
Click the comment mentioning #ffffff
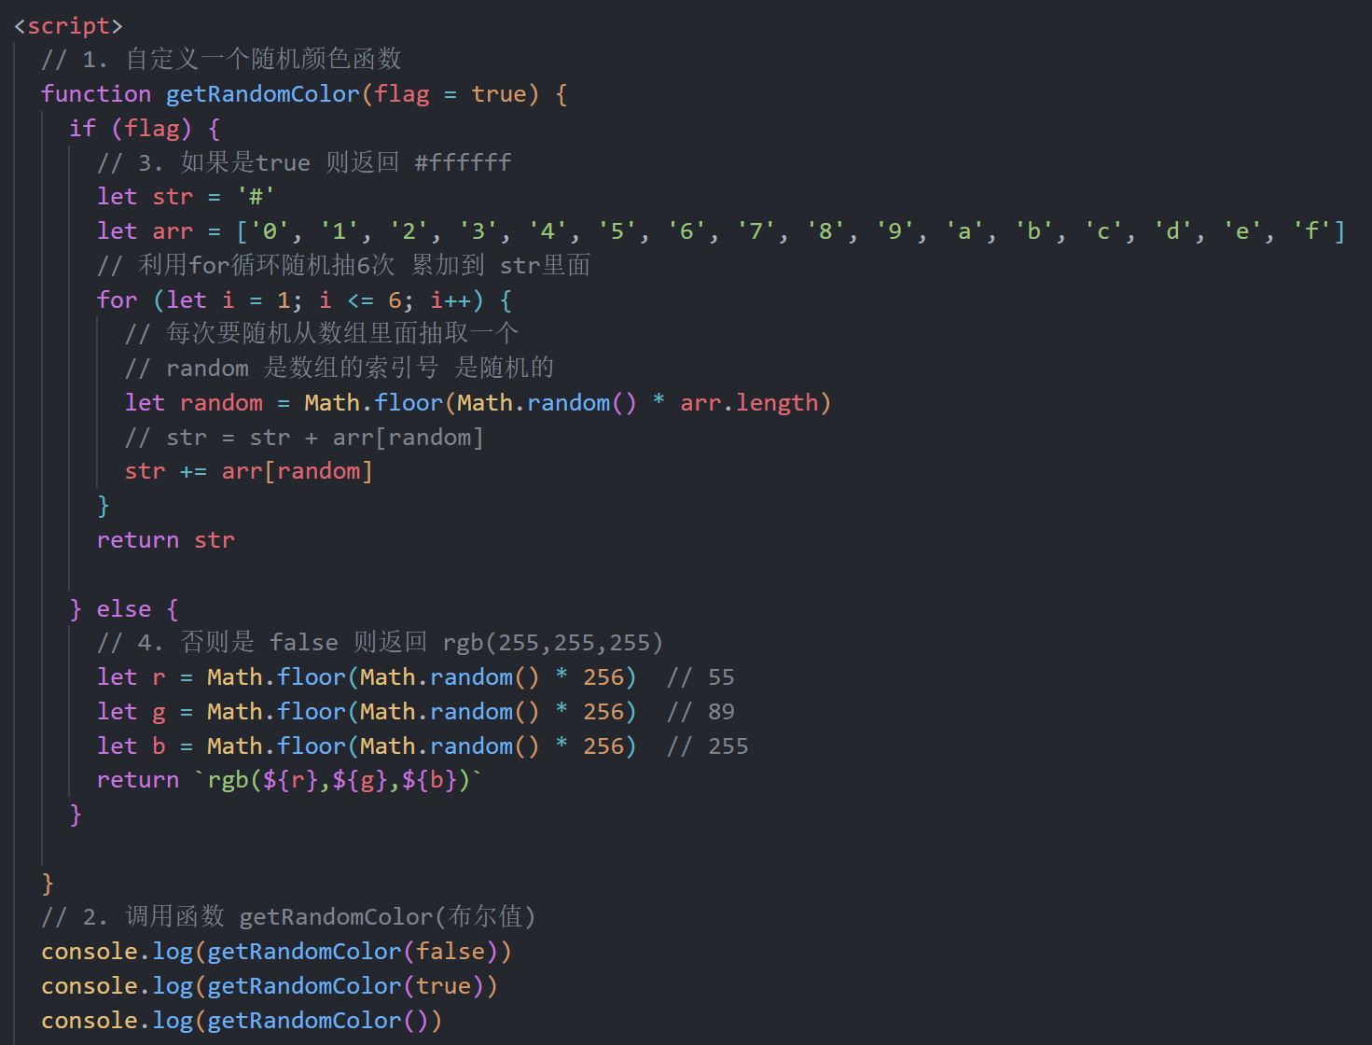[x=304, y=162]
